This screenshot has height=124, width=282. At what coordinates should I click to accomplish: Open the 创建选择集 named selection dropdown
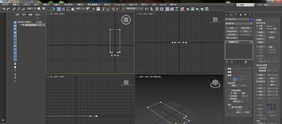[x=135, y=9]
